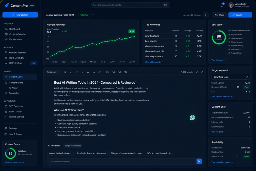Click the SEO Score 86 circular gauge

pos(219,37)
